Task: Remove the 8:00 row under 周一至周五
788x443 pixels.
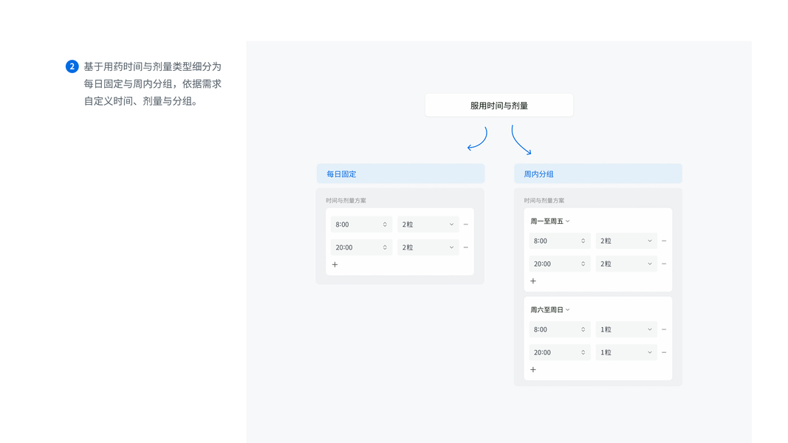Action: click(x=664, y=241)
